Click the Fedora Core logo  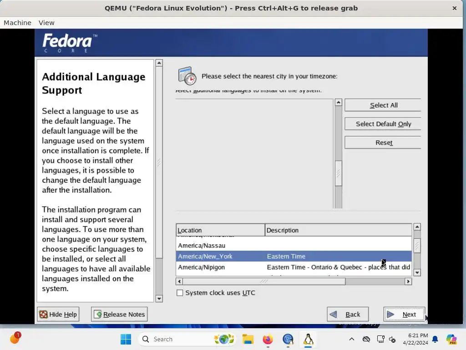pos(70,43)
